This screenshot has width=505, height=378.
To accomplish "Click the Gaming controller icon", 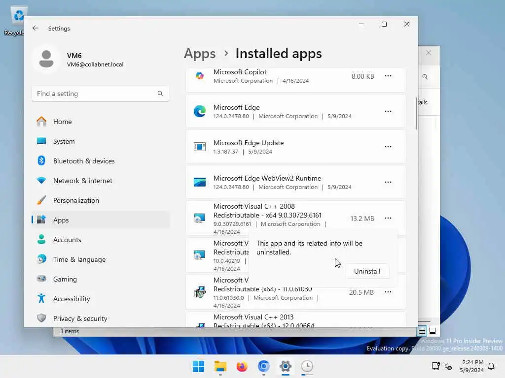I will (41, 279).
